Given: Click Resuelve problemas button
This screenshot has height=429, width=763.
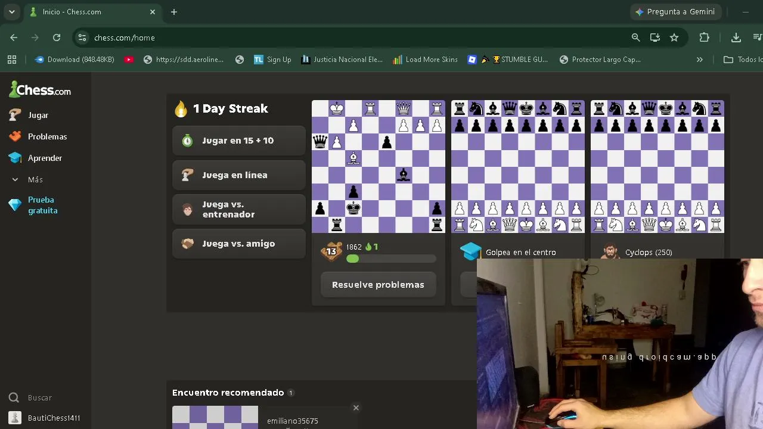Looking at the screenshot, I should click(x=378, y=285).
